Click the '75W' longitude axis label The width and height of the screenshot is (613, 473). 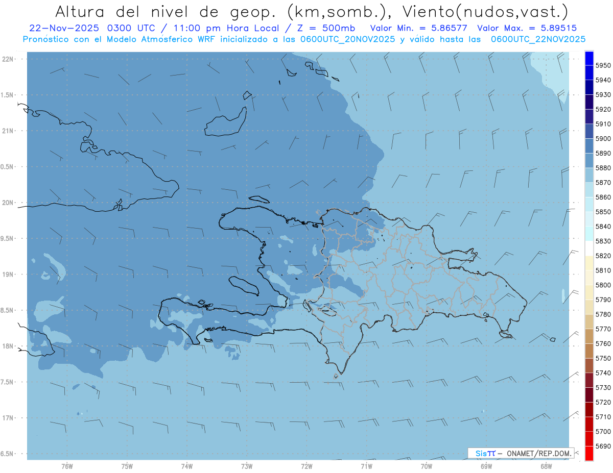tap(127, 466)
